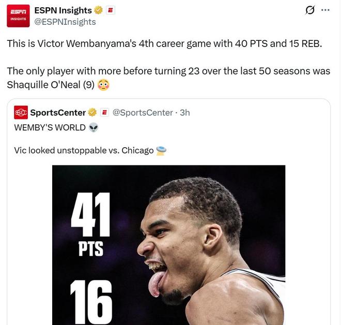Viewport: 341px width, 325px height.
Task: Click the UFO emoji after Chicago
Action: tap(161, 150)
